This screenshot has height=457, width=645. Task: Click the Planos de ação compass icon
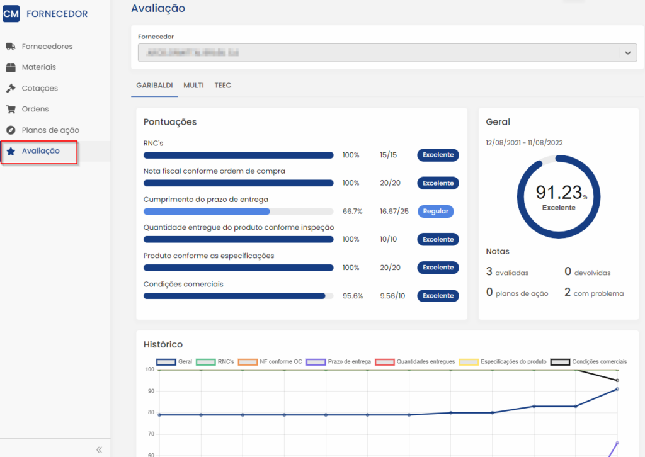point(11,130)
